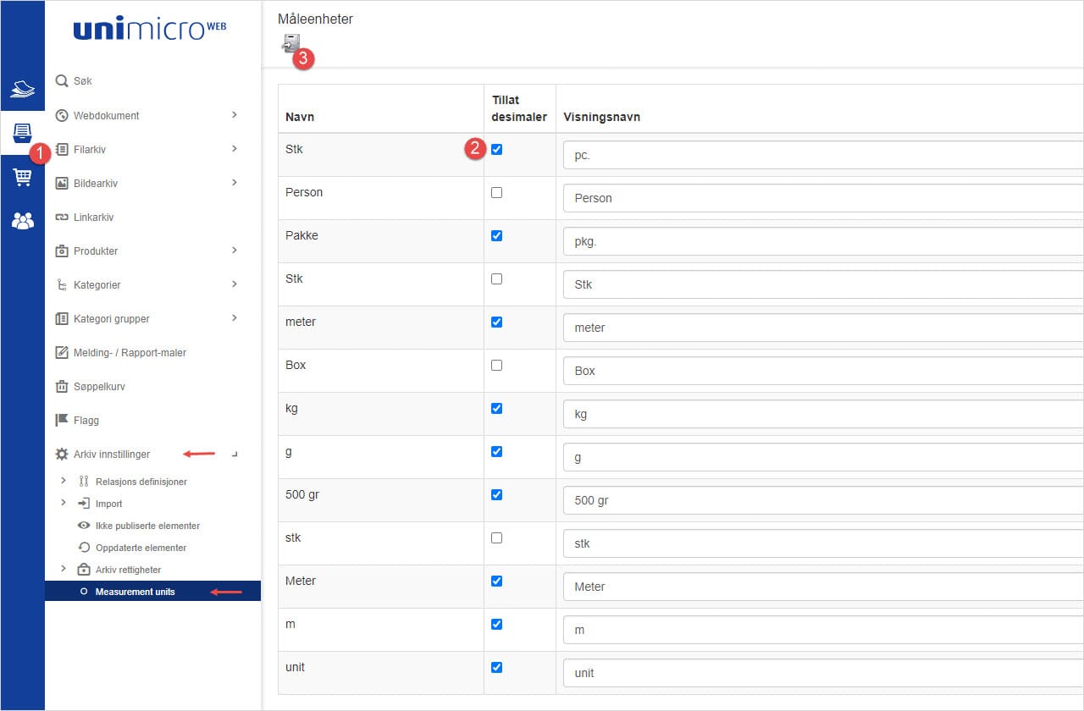Image resolution: width=1084 pixels, height=711 pixels.
Task: Expand the Produkter submenu chevron
Action: (x=235, y=250)
